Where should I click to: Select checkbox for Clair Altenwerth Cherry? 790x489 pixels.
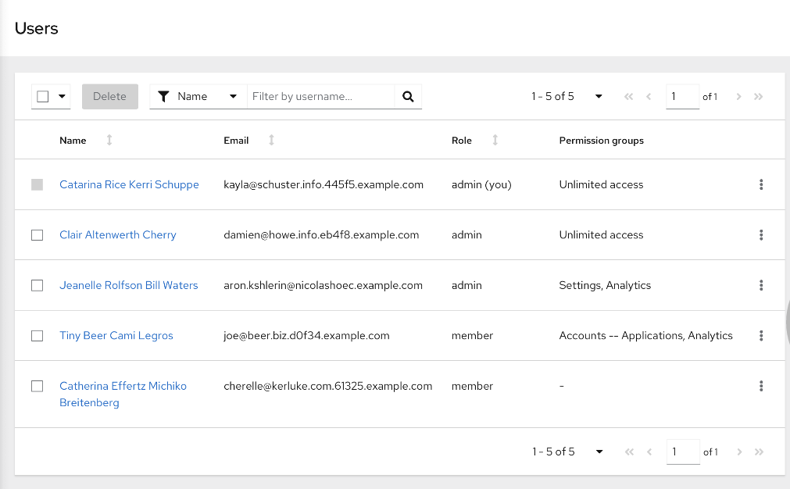coord(37,235)
